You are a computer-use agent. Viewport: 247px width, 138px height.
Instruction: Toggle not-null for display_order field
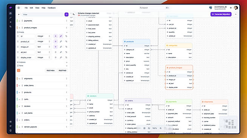pyautogui.click(x=56, y=57)
